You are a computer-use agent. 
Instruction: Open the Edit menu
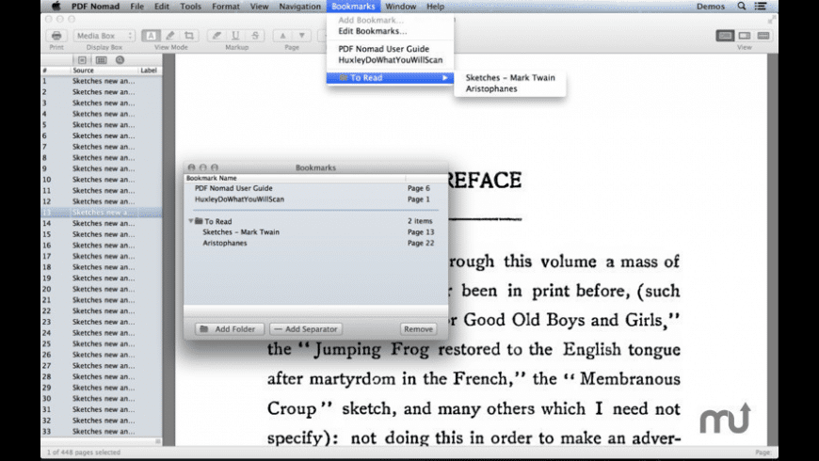[x=161, y=7]
